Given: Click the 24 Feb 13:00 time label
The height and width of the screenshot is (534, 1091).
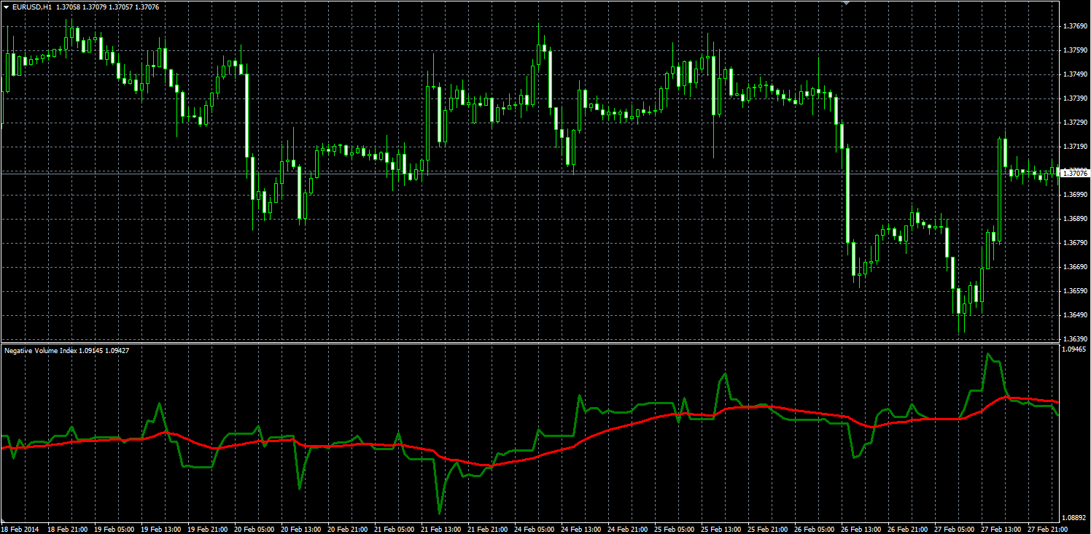Looking at the screenshot, I should 581,529.
